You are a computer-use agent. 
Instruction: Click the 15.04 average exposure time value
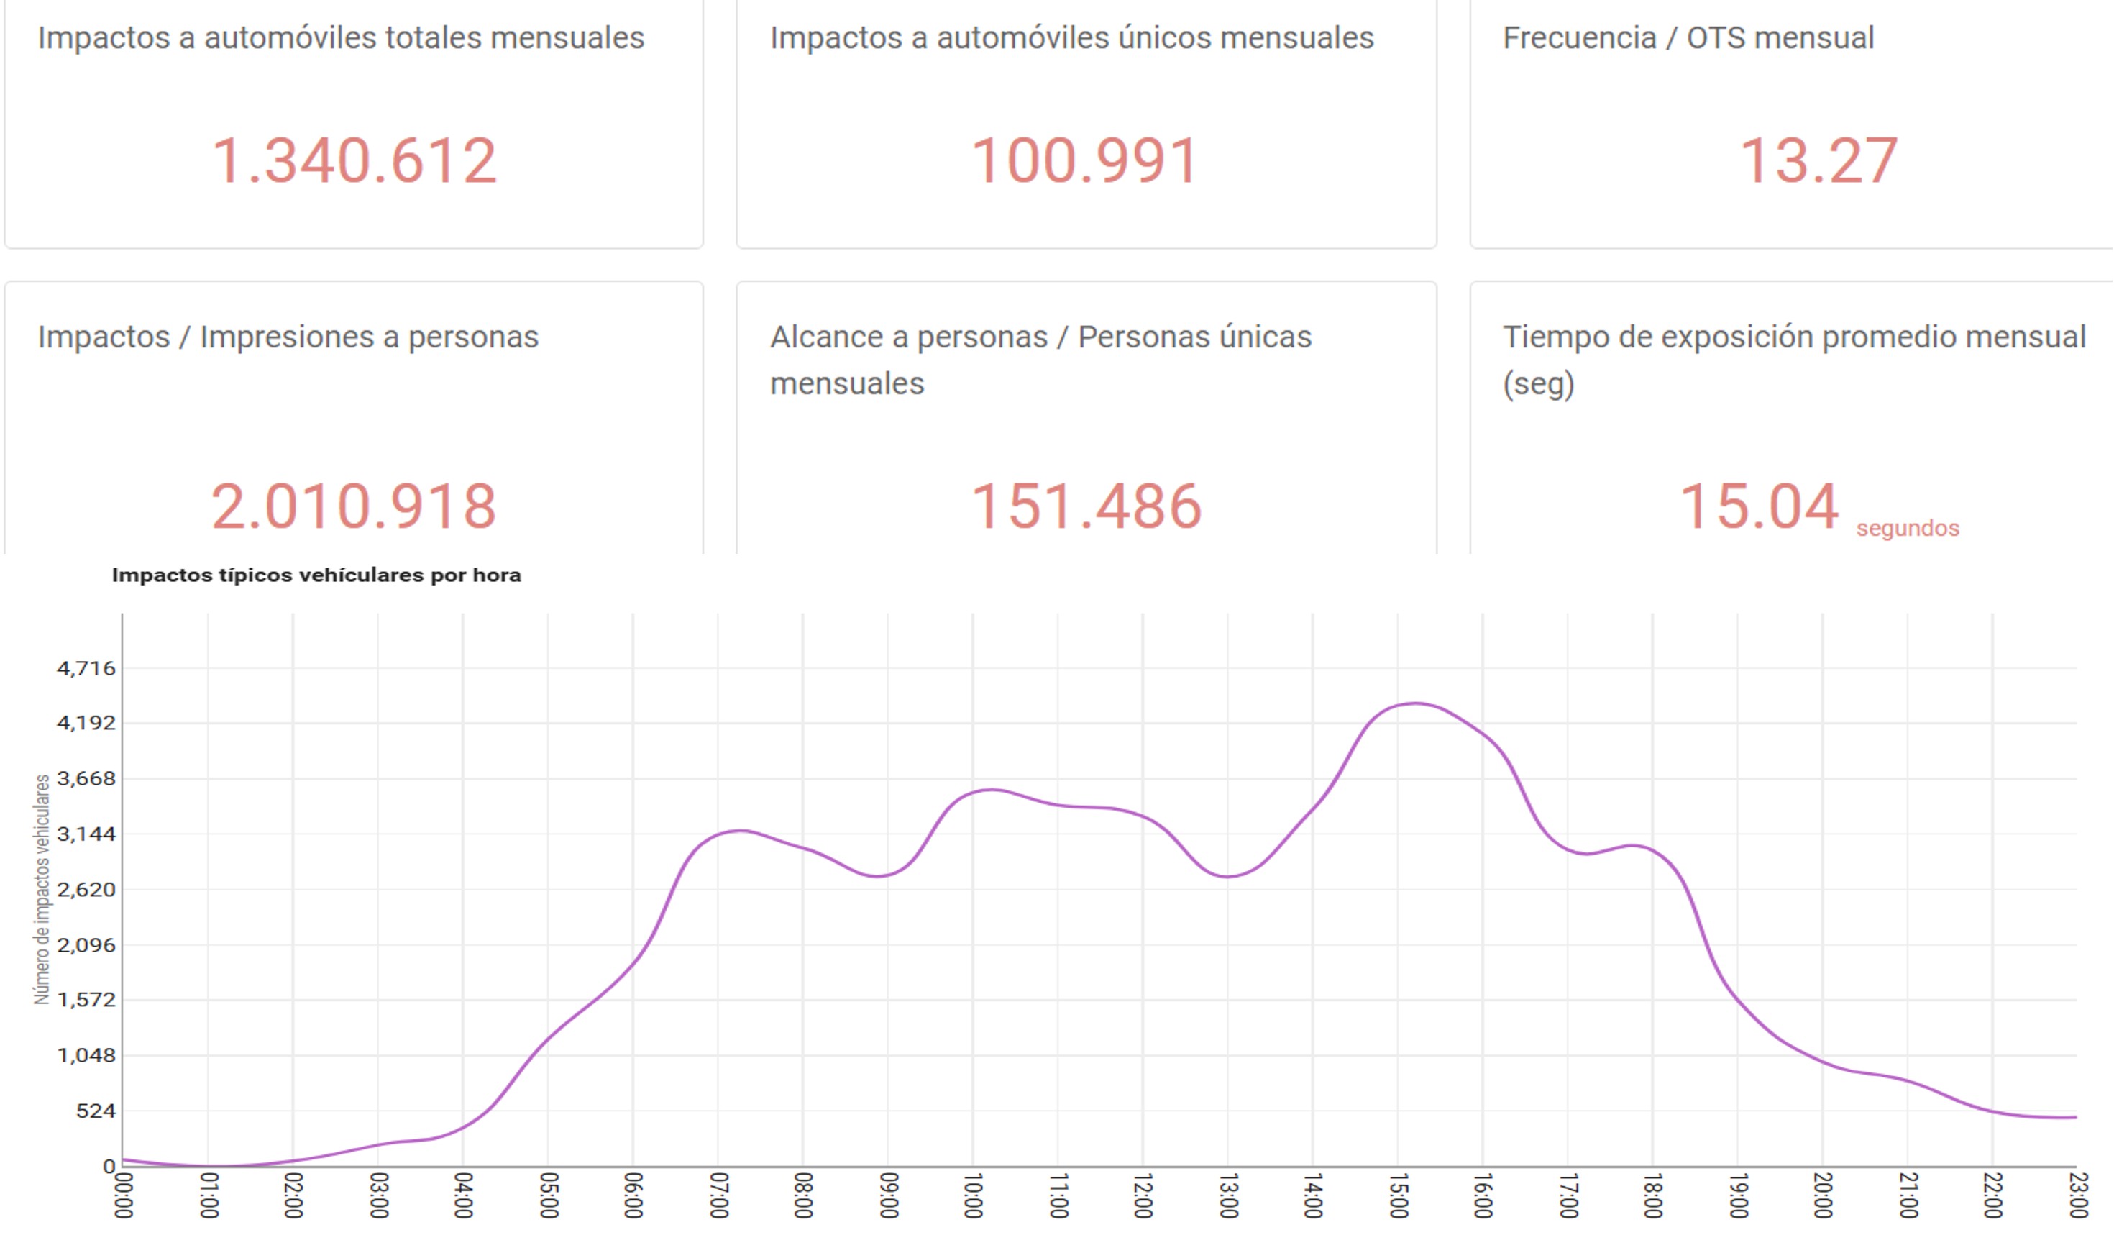click(1759, 506)
